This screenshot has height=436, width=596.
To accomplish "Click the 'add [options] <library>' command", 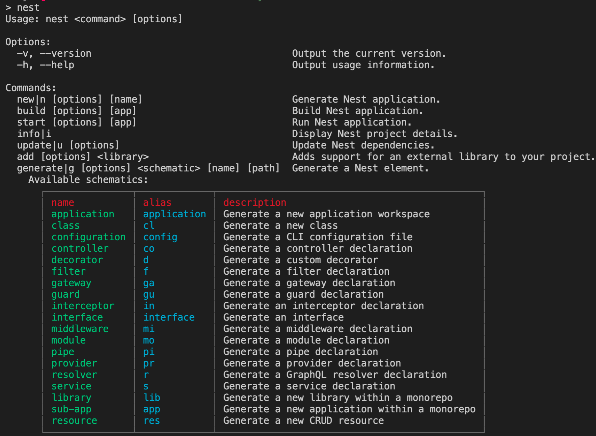I will (83, 157).
